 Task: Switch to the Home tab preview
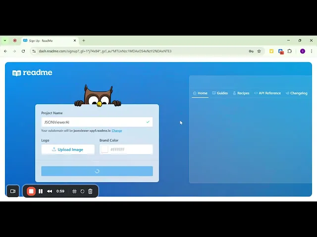(x=200, y=93)
